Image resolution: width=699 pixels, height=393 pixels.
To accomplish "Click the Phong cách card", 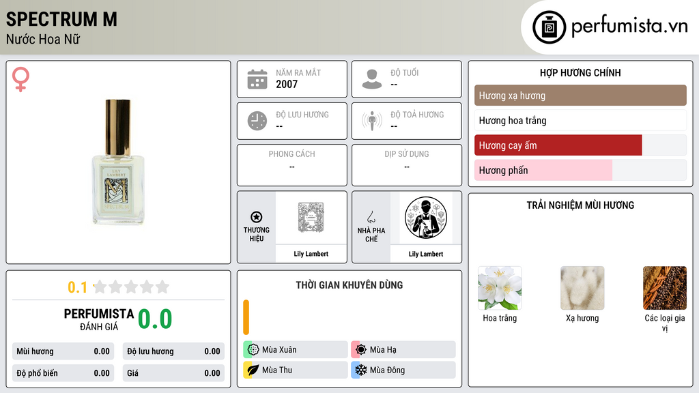I will (x=292, y=165).
